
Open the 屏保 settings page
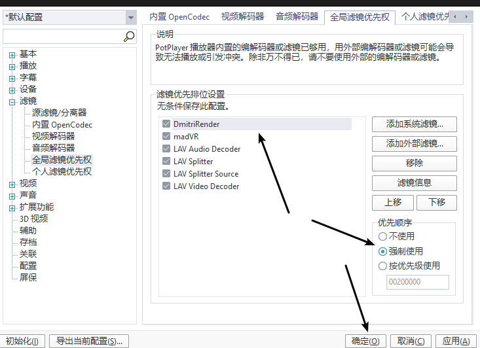pos(28,277)
